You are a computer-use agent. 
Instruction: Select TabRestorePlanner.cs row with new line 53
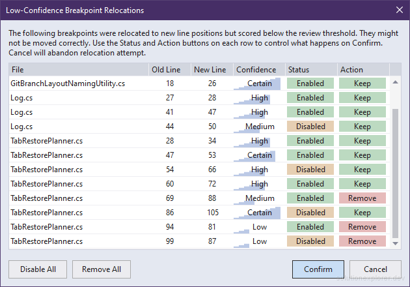click(199, 155)
